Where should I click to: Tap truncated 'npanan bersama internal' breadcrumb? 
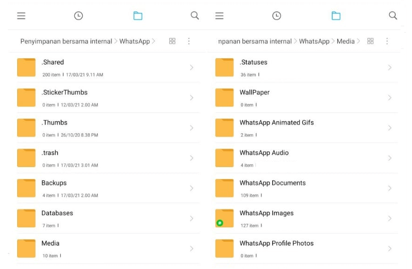(x=255, y=41)
